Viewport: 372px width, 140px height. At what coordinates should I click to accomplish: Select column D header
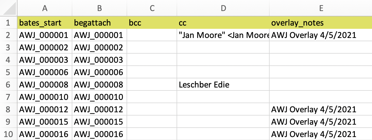(223, 8)
